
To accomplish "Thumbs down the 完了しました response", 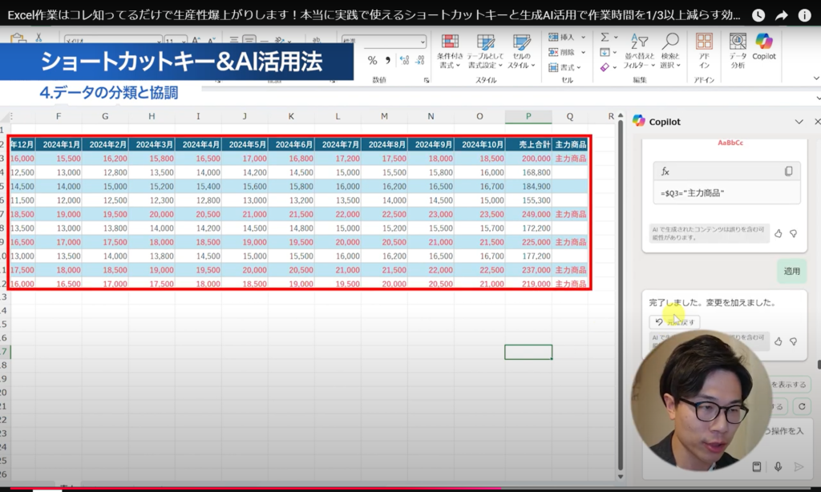I will click(793, 341).
